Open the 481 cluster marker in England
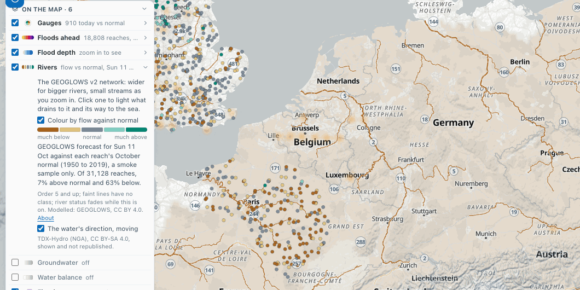 click(233, 63)
